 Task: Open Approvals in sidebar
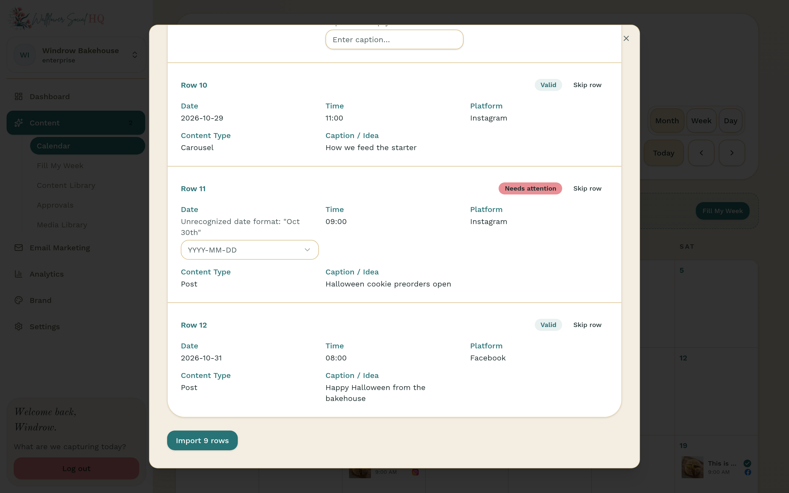tap(55, 205)
